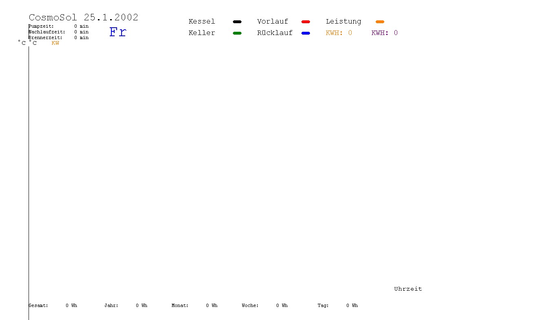Click the blue Rücklauf legend swatch
The width and height of the screenshot is (536, 320).
click(306, 33)
